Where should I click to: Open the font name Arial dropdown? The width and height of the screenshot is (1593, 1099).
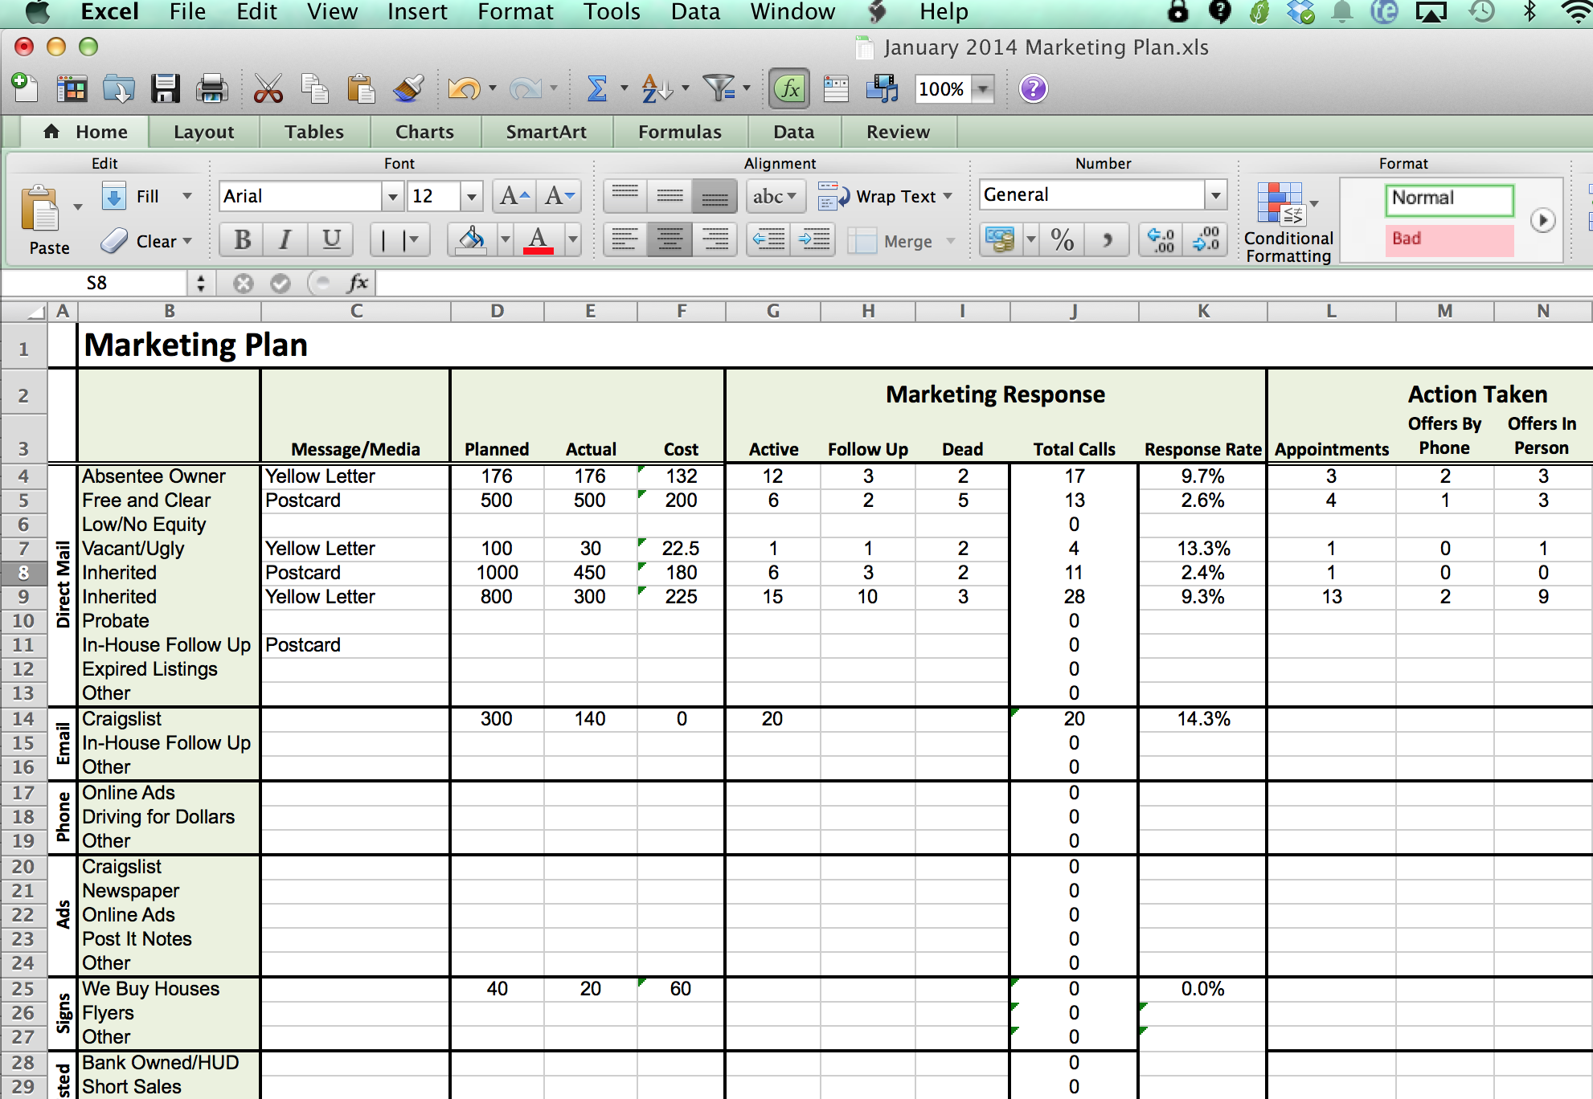click(392, 196)
